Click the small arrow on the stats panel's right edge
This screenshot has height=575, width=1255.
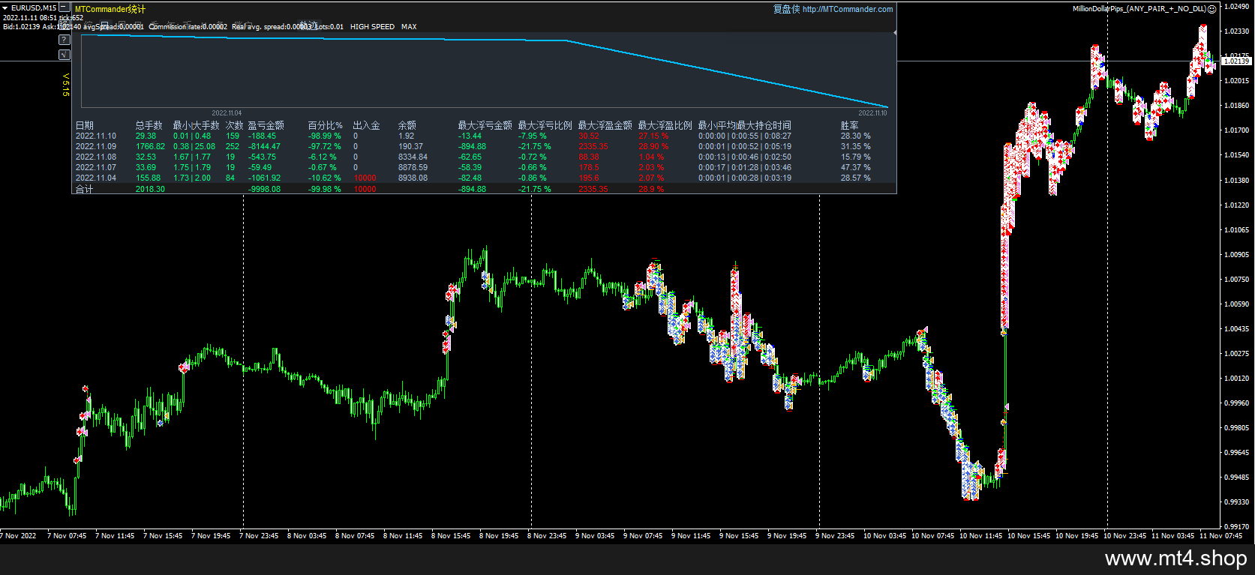point(894,32)
